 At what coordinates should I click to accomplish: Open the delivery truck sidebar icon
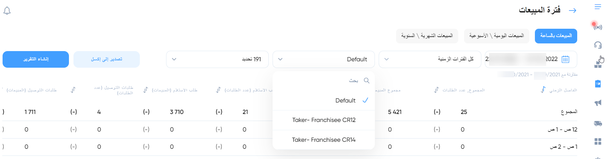point(598,123)
